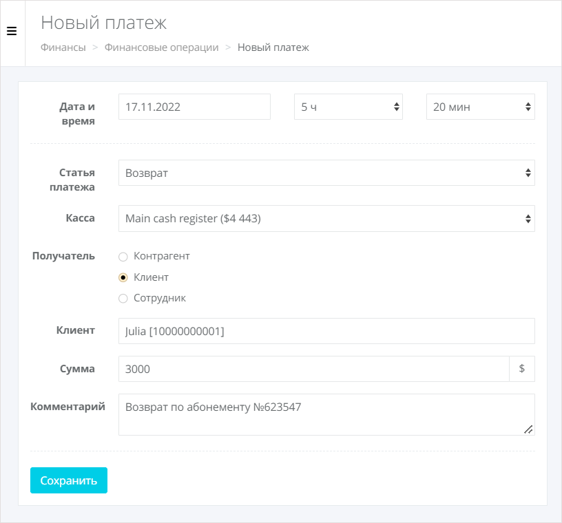Click the Клиент field with Julia
Image resolution: width=562 pixels, height=523 pixels.
(x=327, y=331)
